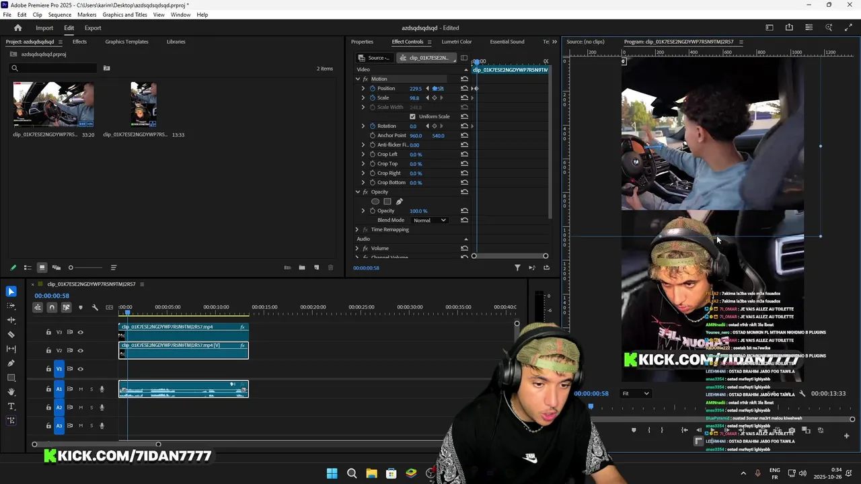Select the Slip tool
861x484 pixels.
click(x=11, y=349)
